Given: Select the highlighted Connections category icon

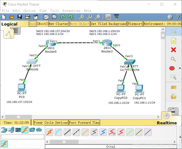Looking at the screenshot, I should tap(25, 130).
